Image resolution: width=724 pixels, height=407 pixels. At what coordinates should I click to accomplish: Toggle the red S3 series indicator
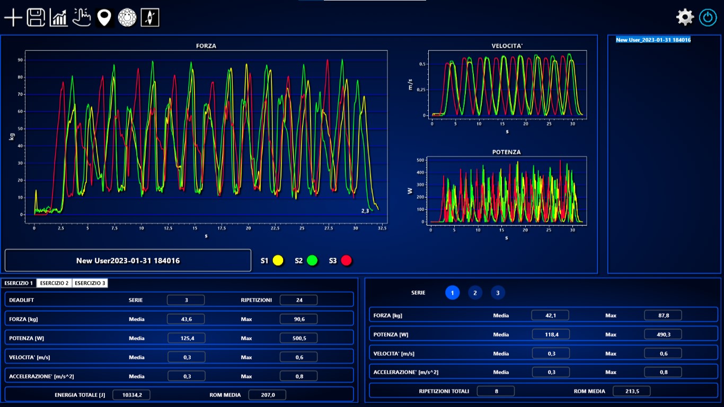click(x=347, y=261)
